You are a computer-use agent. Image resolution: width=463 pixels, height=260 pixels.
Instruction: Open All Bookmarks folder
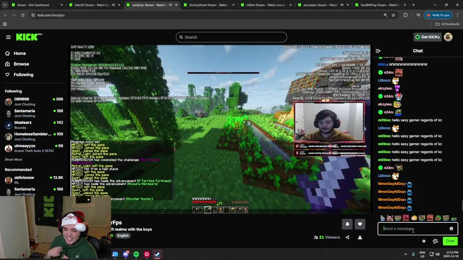(447, 24)
